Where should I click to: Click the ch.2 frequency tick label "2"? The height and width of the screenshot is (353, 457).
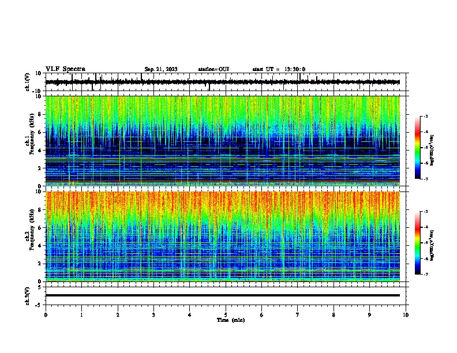[40, 264]
